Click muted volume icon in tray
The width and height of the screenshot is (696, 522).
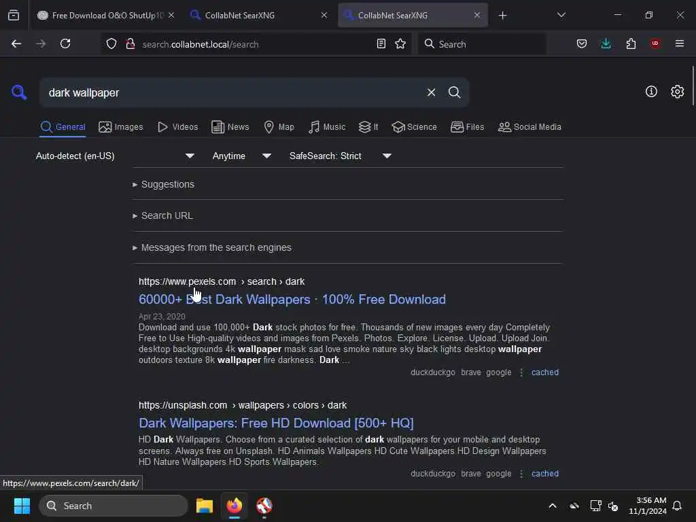point(613,506)
